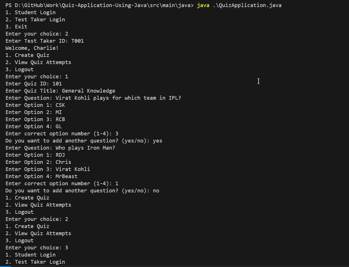Click the PowerShell directory path prompt
The image size is (349, 267).
99,5
